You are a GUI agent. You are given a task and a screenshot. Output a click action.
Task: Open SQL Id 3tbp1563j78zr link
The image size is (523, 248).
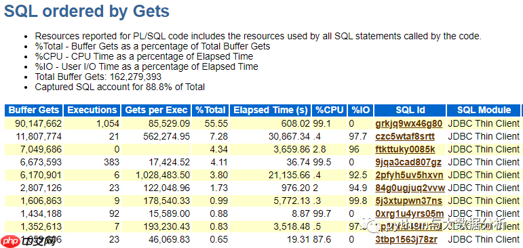click(x=406, y=239)
